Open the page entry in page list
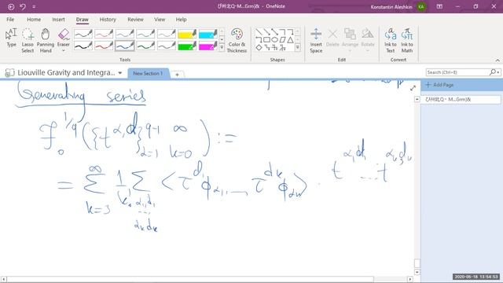 [461, 100]
